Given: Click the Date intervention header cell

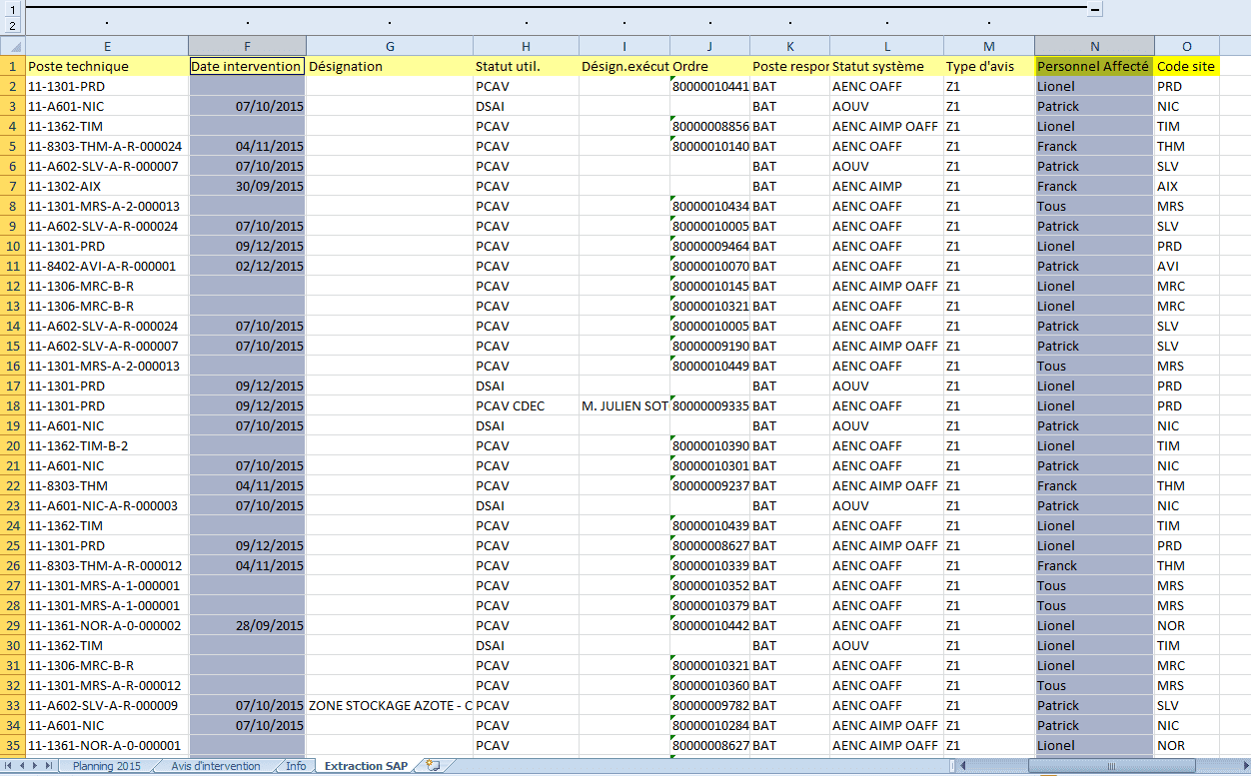Looking at the screenshot, I should [x=247, y=66].
